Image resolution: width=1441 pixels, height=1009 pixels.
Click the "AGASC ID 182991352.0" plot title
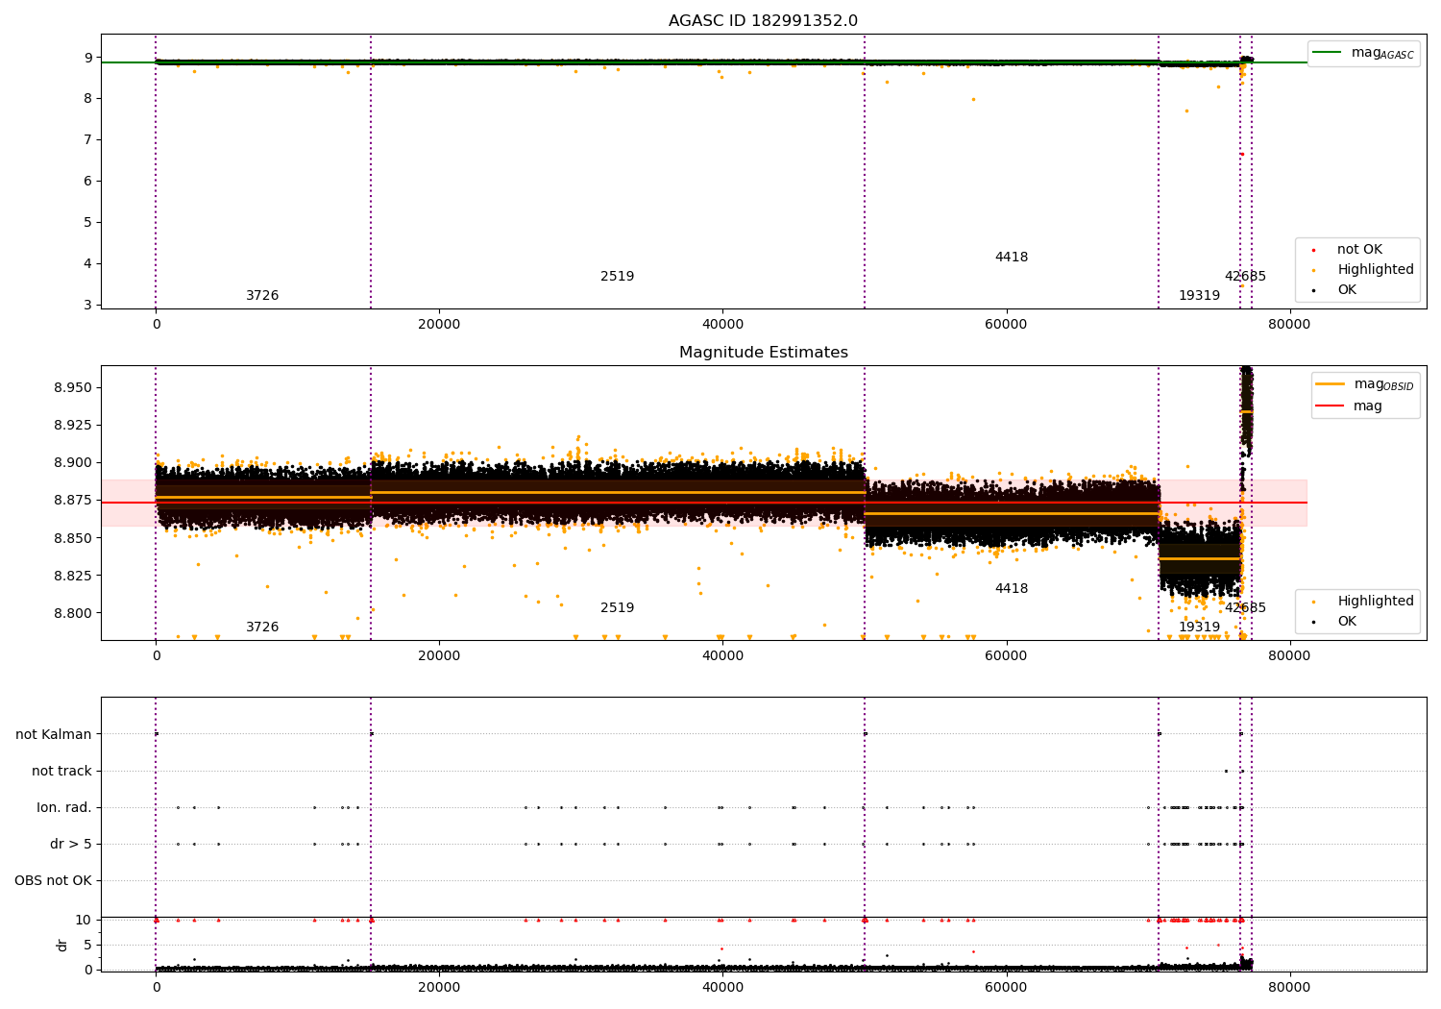click(x=763, y=21)
